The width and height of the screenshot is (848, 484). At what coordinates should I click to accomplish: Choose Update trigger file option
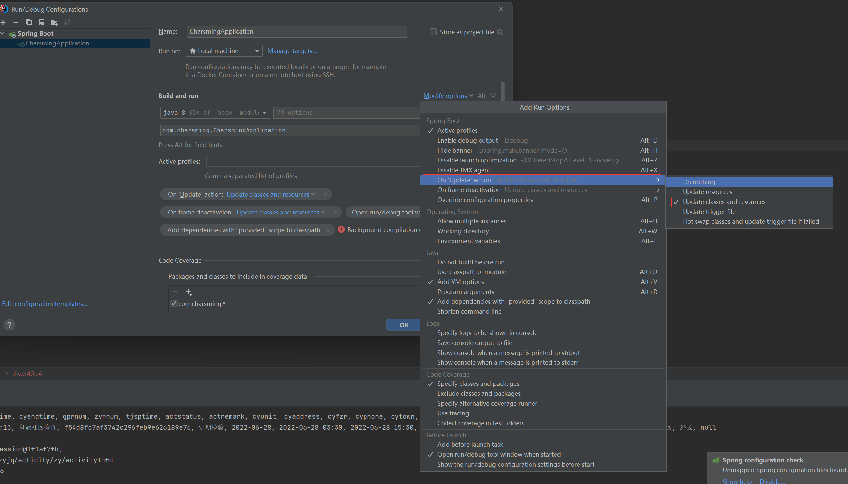point(749,212)
